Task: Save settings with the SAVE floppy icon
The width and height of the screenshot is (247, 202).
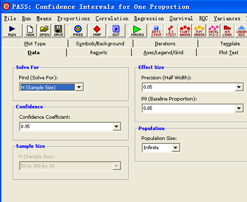Action: click(x=59, y=31)
